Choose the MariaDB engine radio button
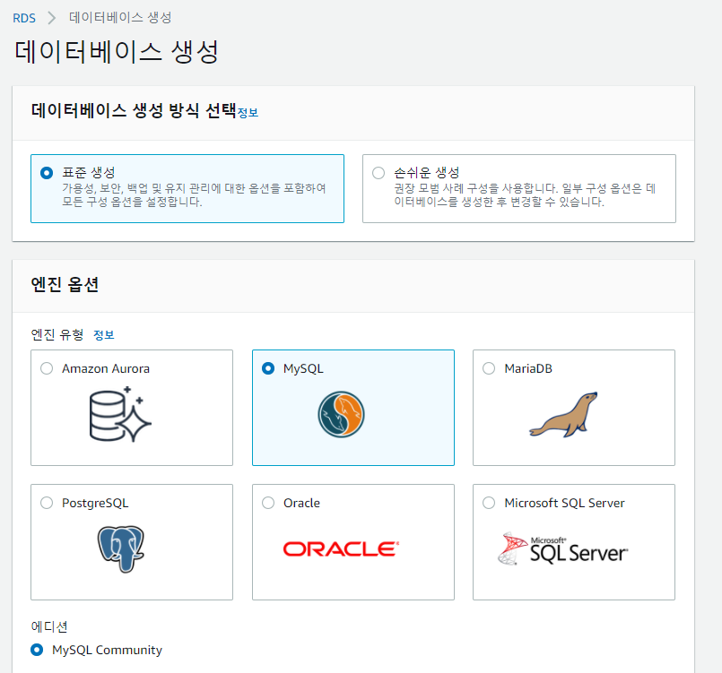The width and height of the screenshot is (722, 673). click(x=489, y=368)
